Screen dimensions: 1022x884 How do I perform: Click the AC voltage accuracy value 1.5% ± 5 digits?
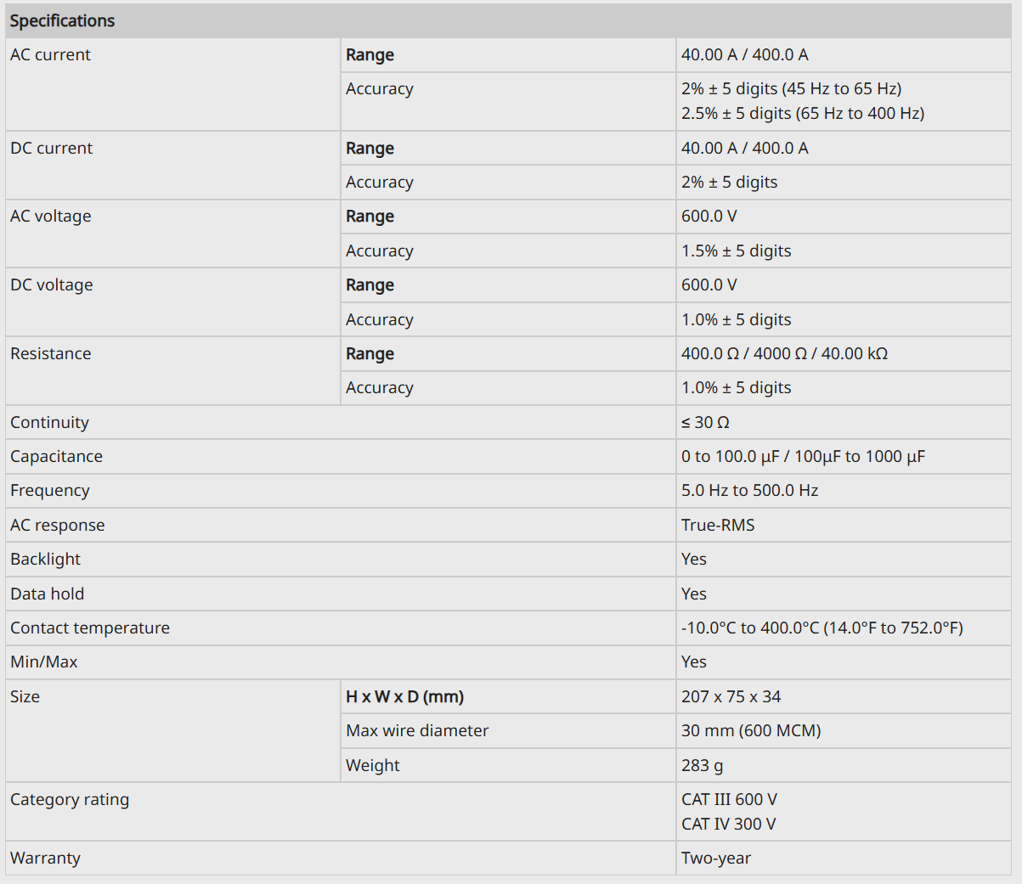tap(736, 251)
